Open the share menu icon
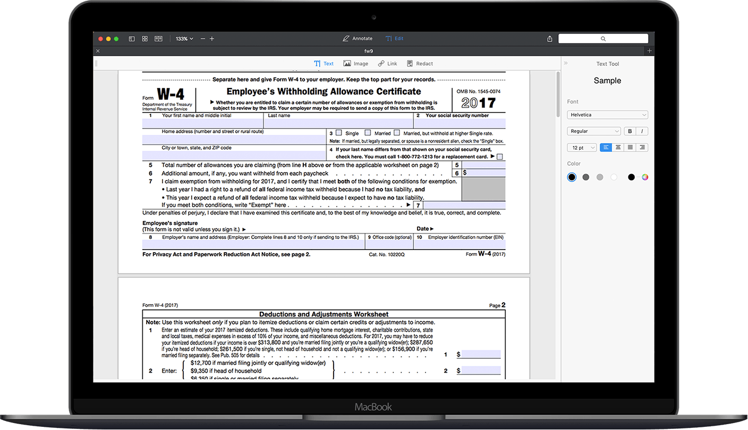The width and height of the screenshot is (748, 430). (550, 39)
